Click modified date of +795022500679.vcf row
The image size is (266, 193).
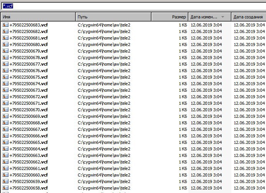206,51
